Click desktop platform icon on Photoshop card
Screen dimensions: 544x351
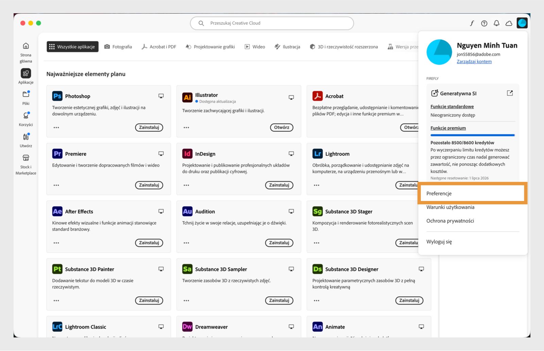coord(161,96)
